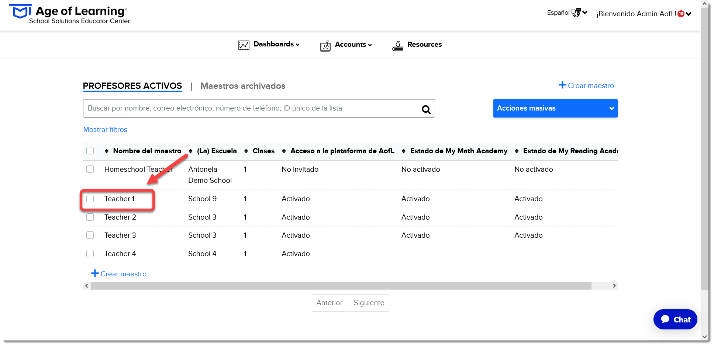
Task: Open the Accounts menu
Action: [346, 45]
